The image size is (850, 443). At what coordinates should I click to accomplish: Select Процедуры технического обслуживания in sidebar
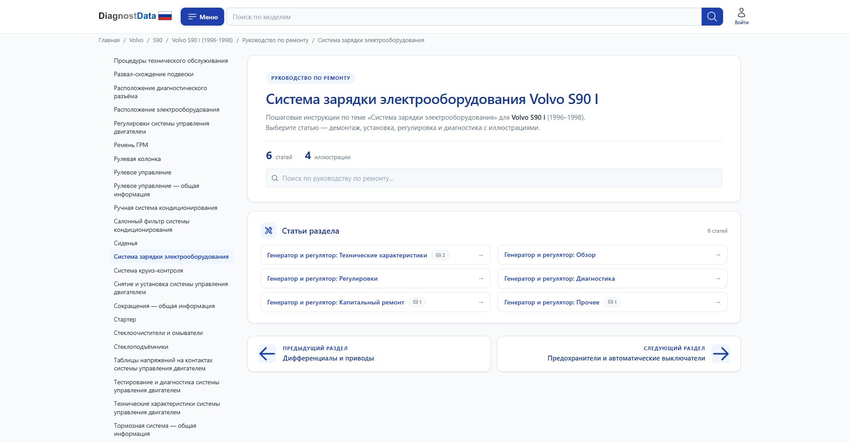pos(171,61)
